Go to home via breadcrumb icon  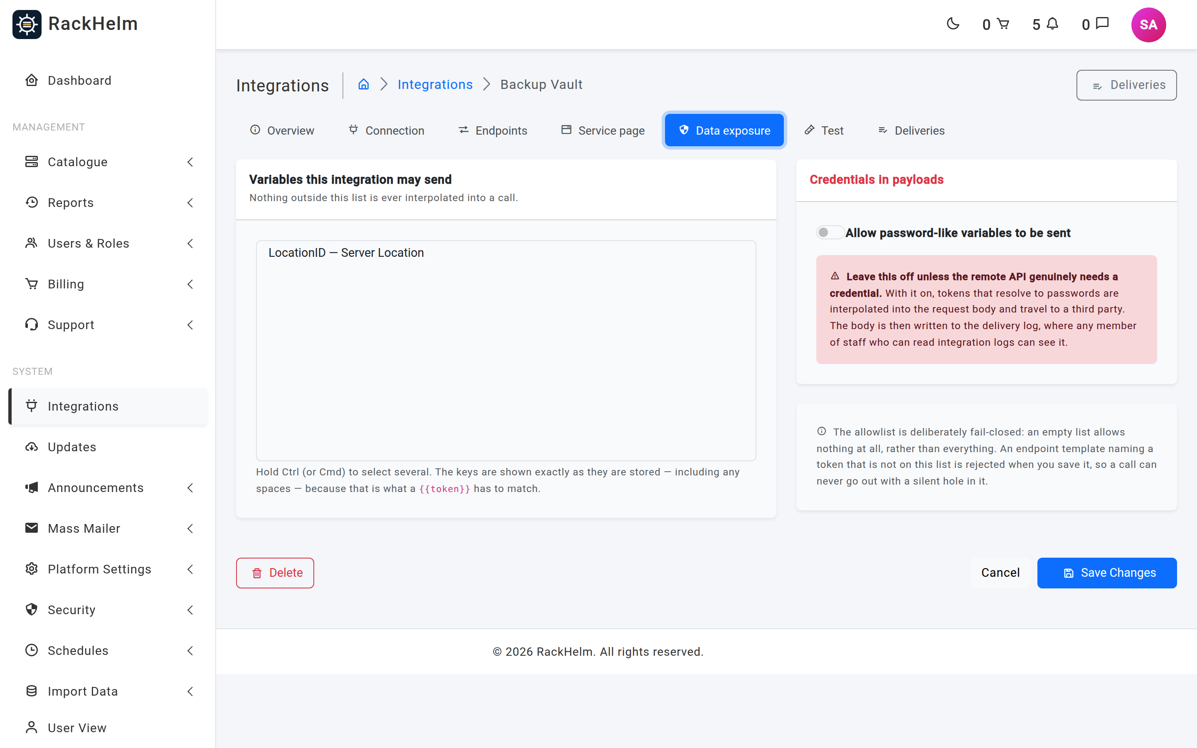(364, 85)
